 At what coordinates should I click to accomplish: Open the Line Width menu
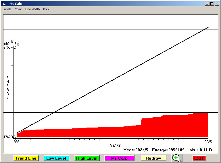coord(32,9)
